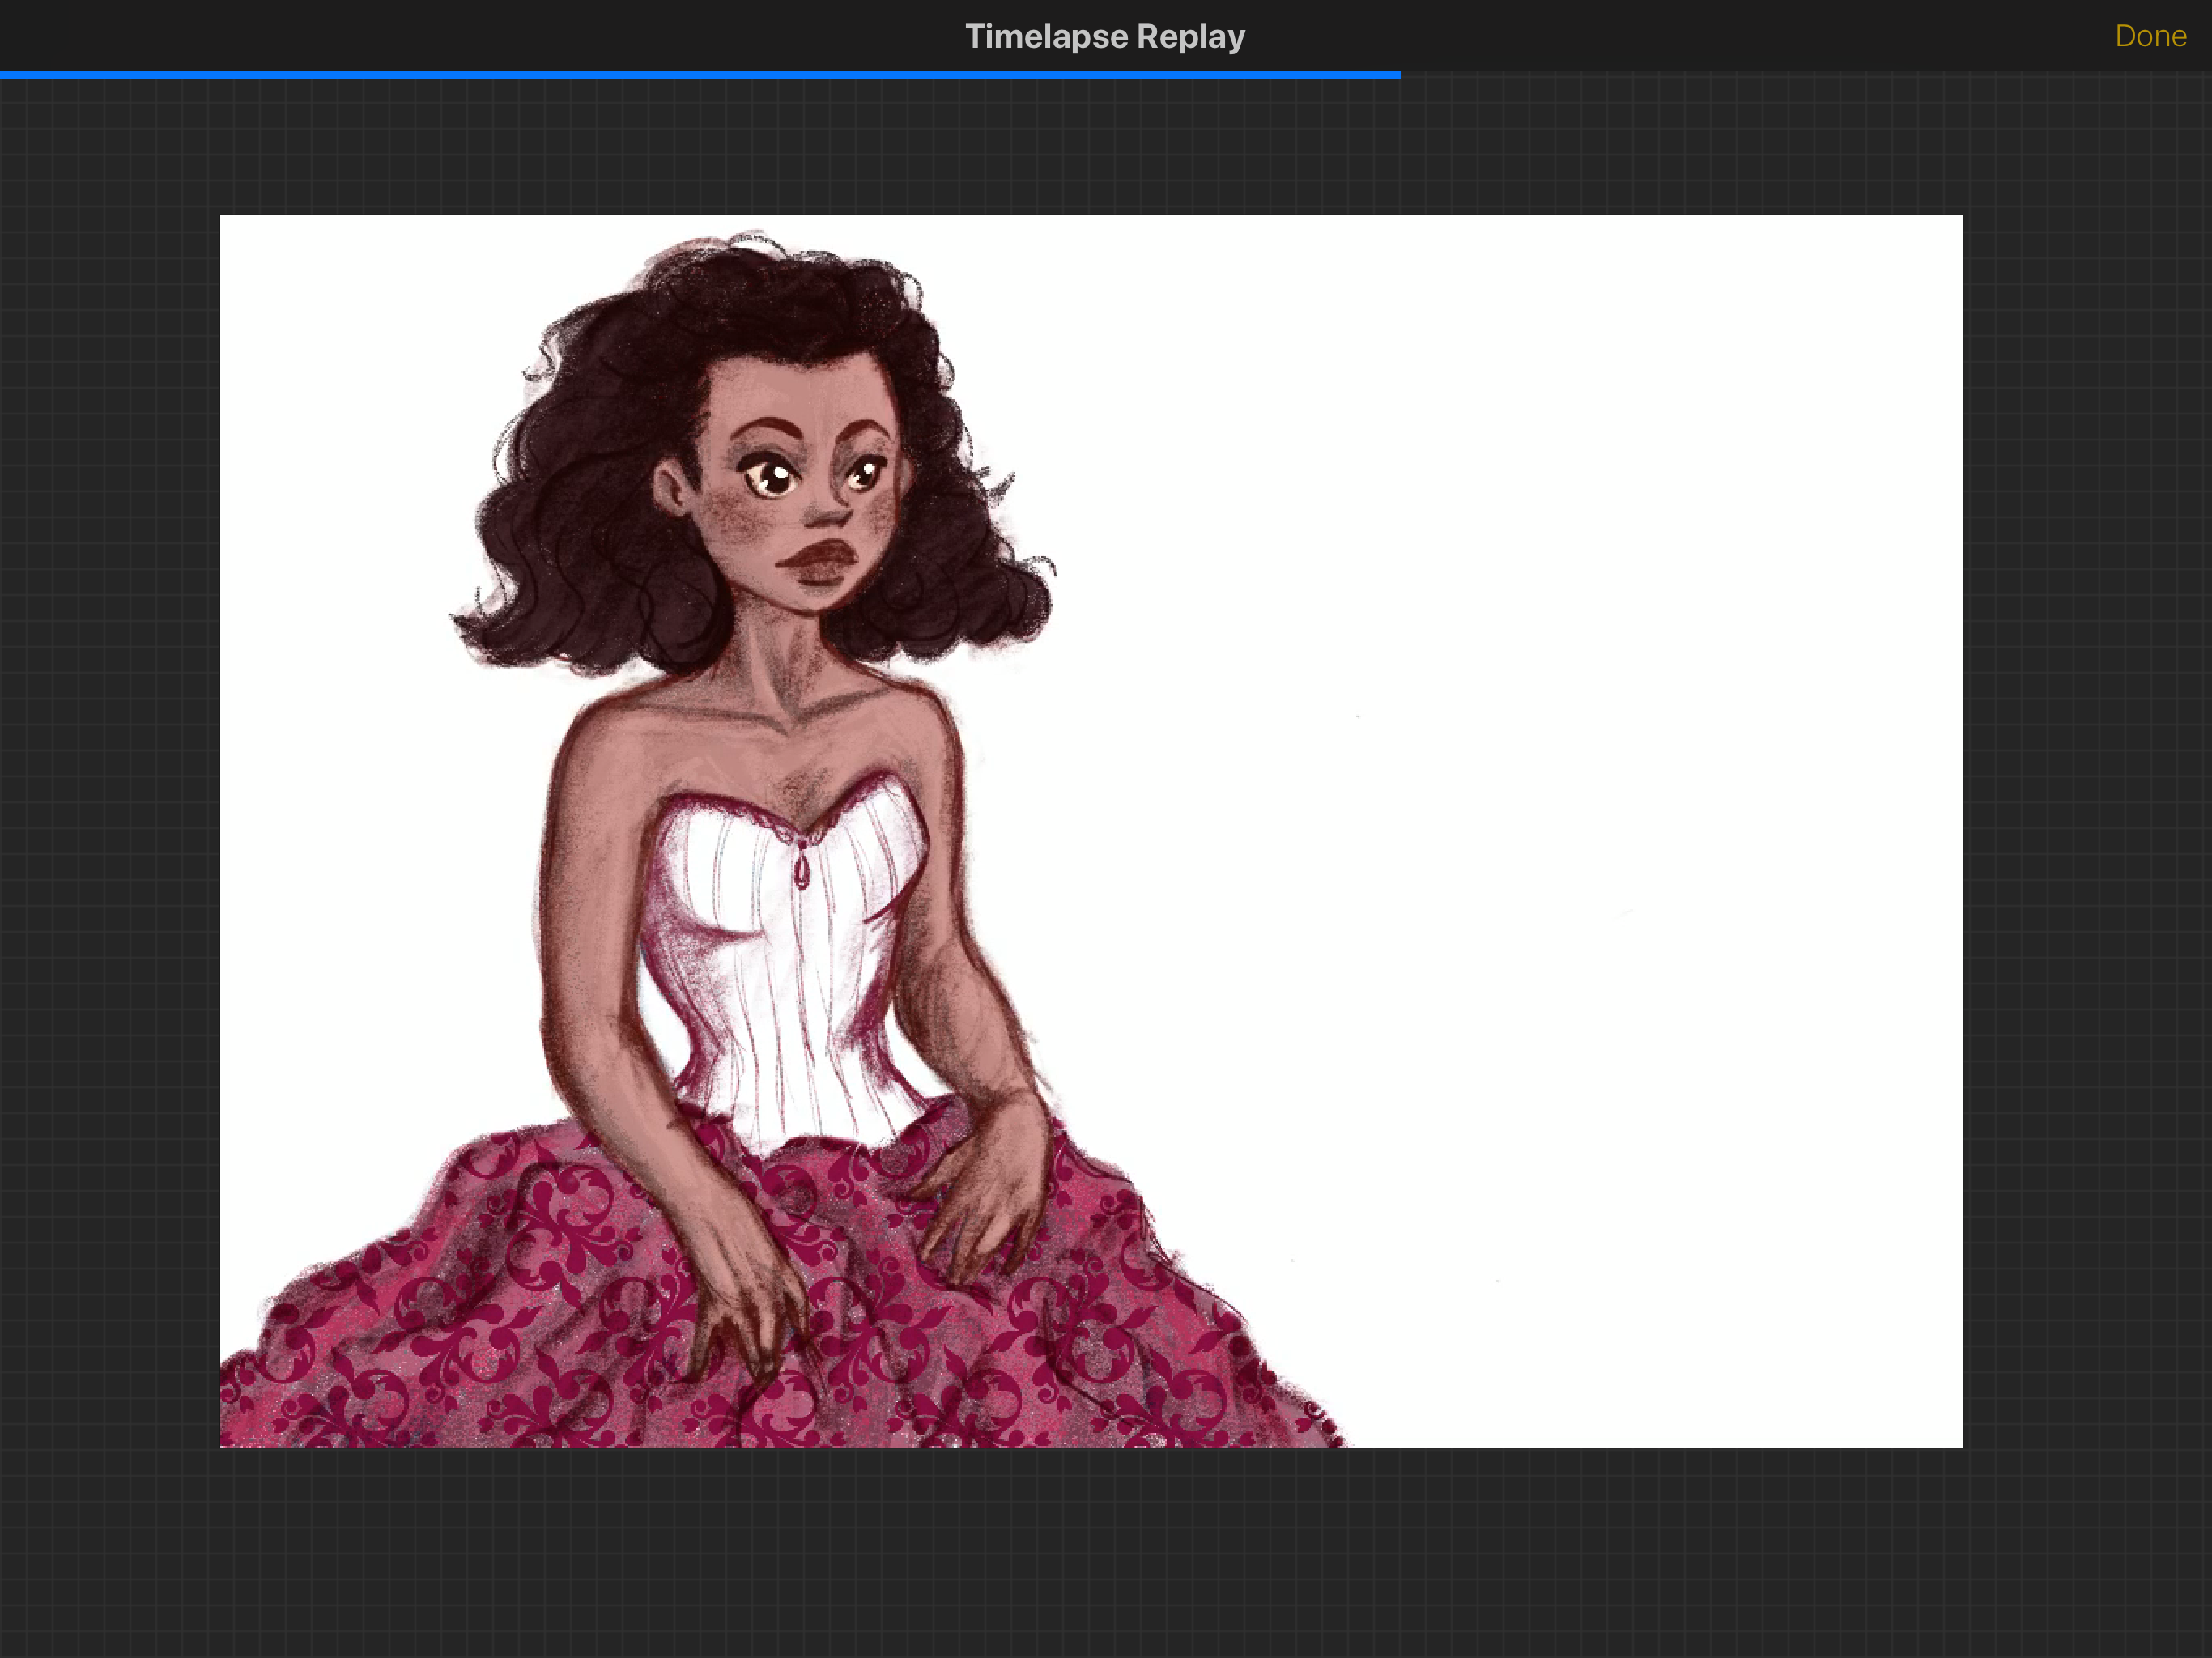The height and width of the screenshot is (1658, 2212).
Task: Click the Timelapse Replay title text
Action: [1105, 36]
